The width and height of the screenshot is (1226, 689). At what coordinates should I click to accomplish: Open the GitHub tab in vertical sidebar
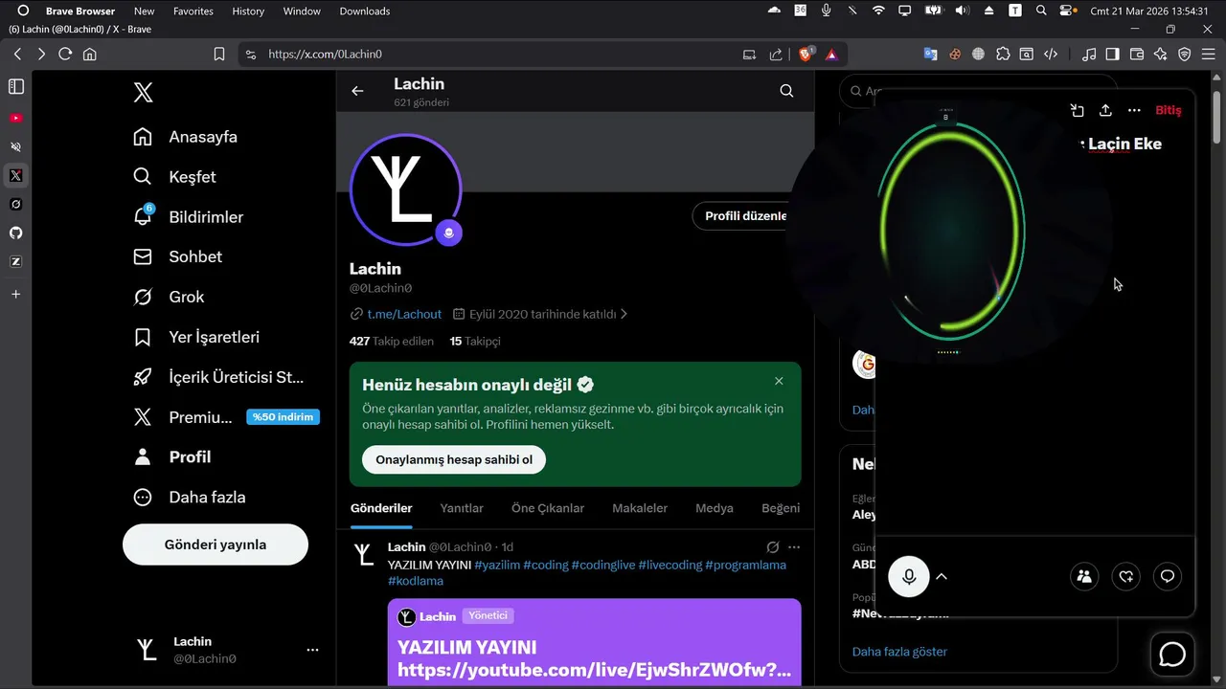pyautogui.click(x=15, y=233)
